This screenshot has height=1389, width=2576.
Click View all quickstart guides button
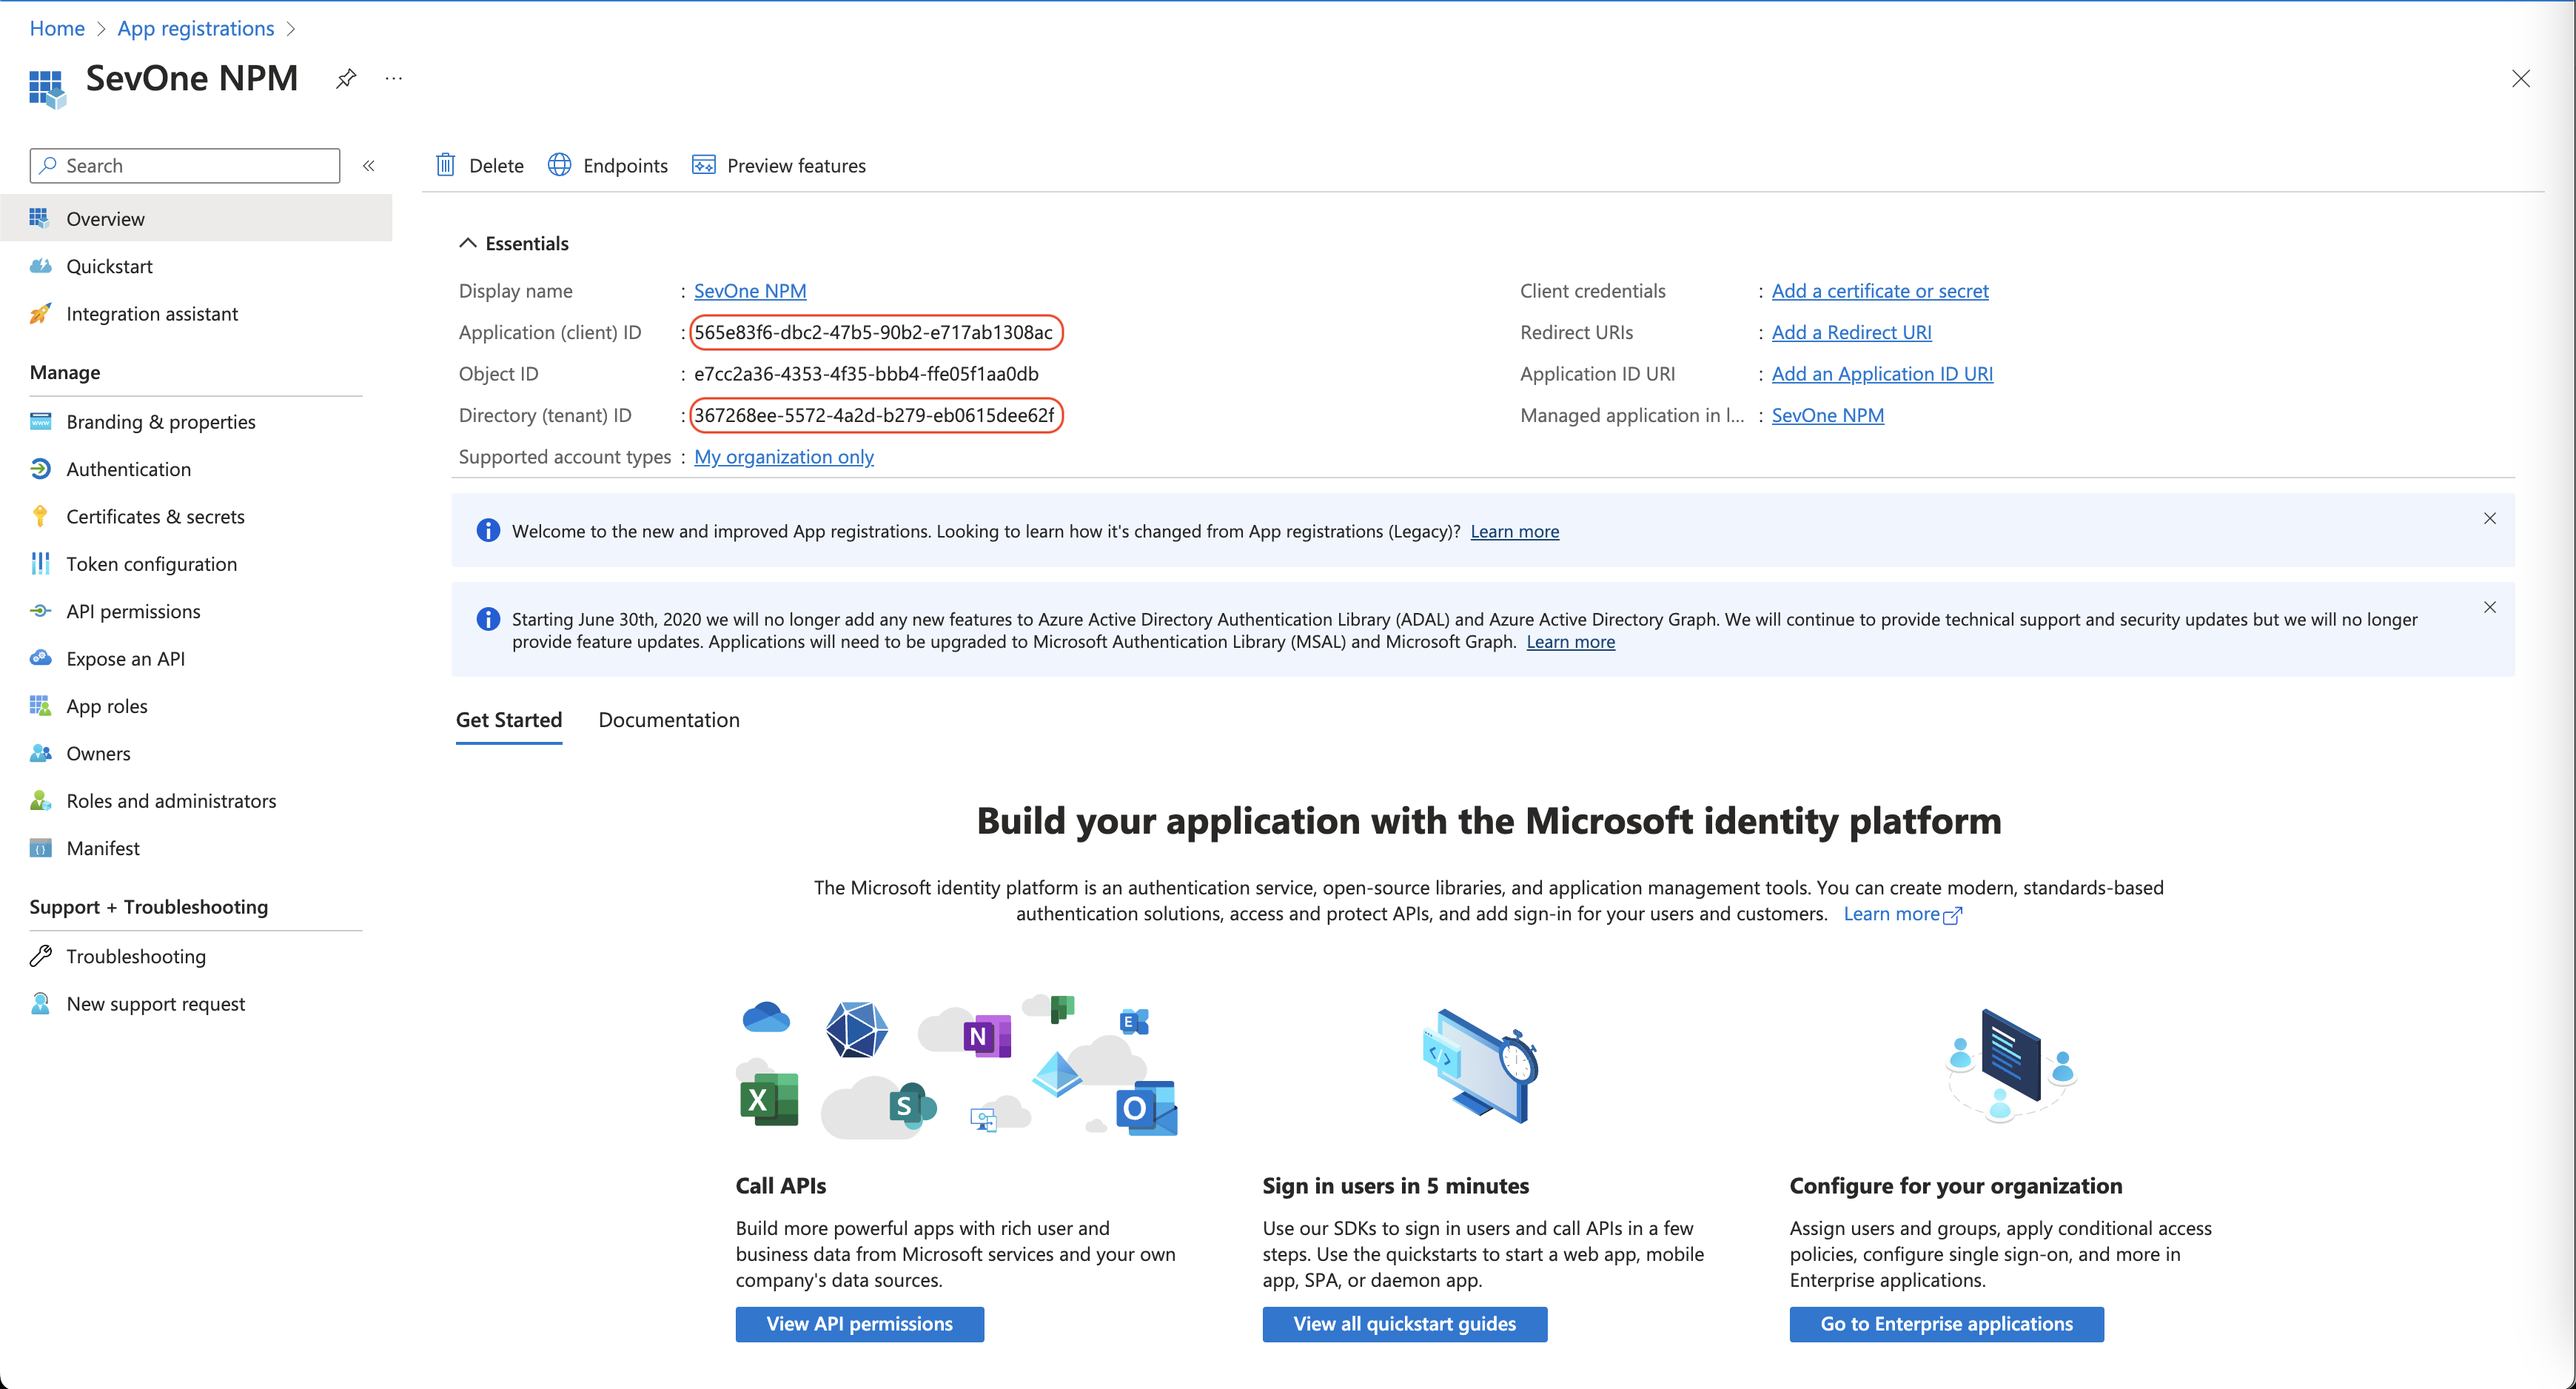click(1405, 1323)
